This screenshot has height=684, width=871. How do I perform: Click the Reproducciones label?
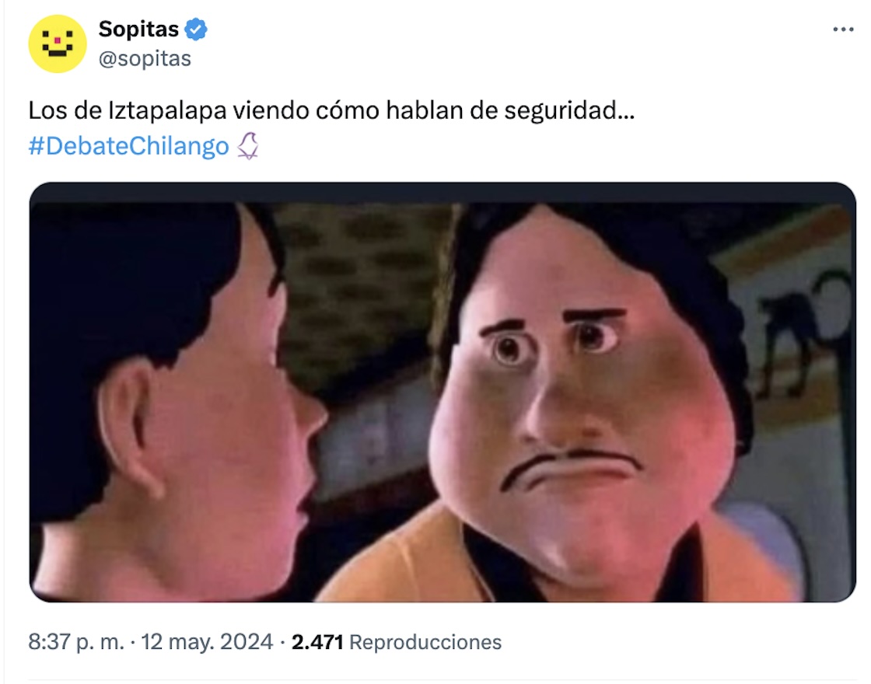pos(425,642)
